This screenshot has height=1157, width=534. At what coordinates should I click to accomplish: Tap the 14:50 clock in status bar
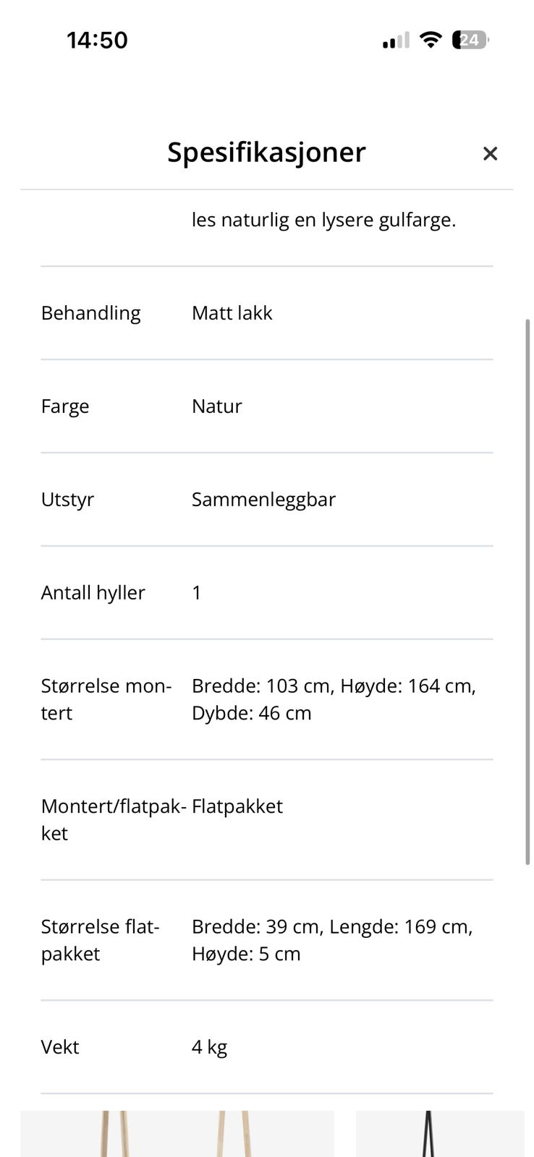97,40
